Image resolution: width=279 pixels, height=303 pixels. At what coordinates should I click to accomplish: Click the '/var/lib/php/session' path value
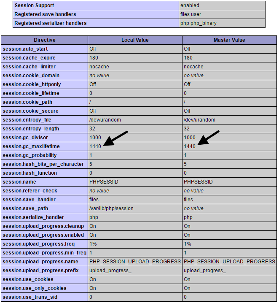coord(111,209)
